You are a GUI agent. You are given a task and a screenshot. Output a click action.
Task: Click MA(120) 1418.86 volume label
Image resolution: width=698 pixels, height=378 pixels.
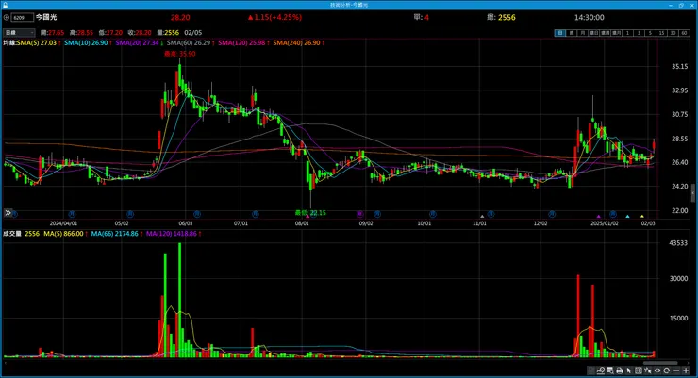pos(174,234)
